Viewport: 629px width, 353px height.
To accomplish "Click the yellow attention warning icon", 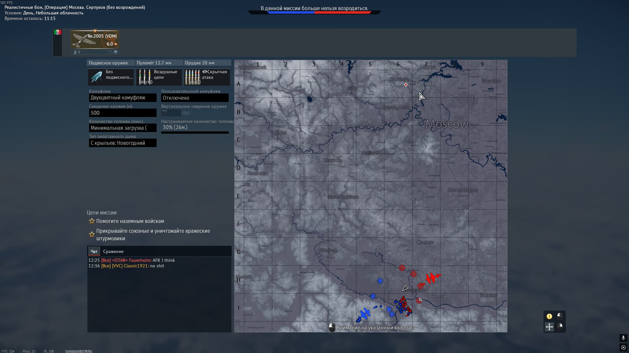I will click(549, 316).
